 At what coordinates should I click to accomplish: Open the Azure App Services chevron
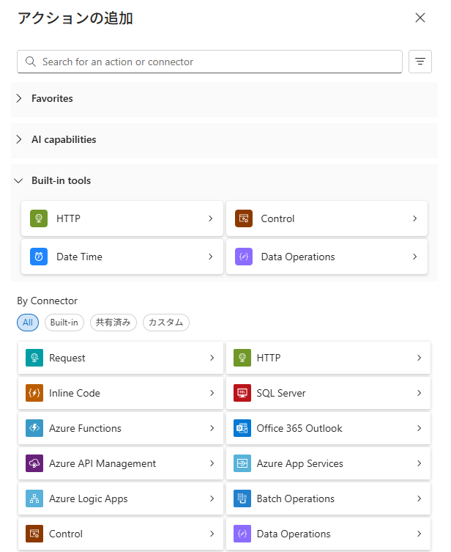(419, 463)
